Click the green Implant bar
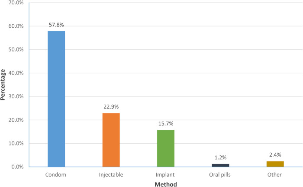The image size is (303, 187). click(x=166, y=148)
